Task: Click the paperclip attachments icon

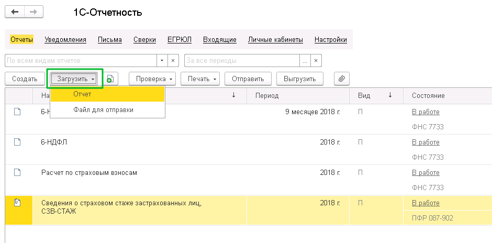Action: (x=342, y=79)
